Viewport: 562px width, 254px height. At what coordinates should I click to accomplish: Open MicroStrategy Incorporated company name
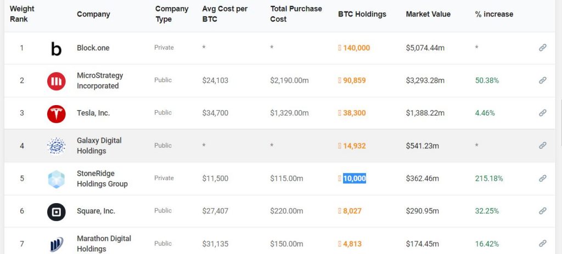[x=100, y=81]
